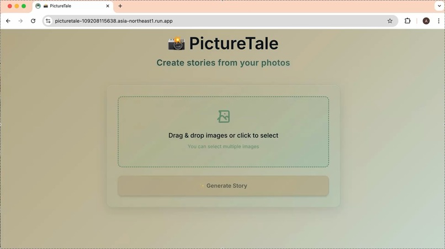Click "Drag & drop images or click to select"
This screenshot has width=445, height=249.
point(224,136)
